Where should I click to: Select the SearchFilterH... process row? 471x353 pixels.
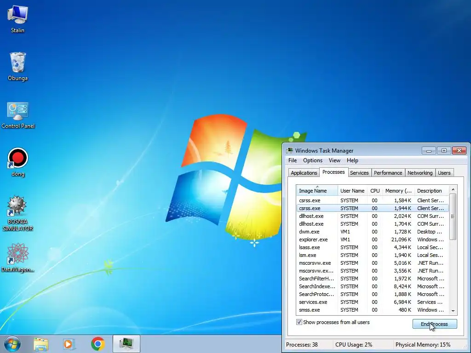[373, 278]
